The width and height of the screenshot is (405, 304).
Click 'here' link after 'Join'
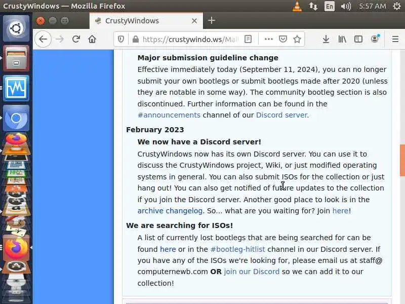pos(340,211)
